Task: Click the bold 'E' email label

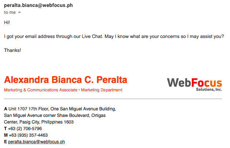Action: 5,142
